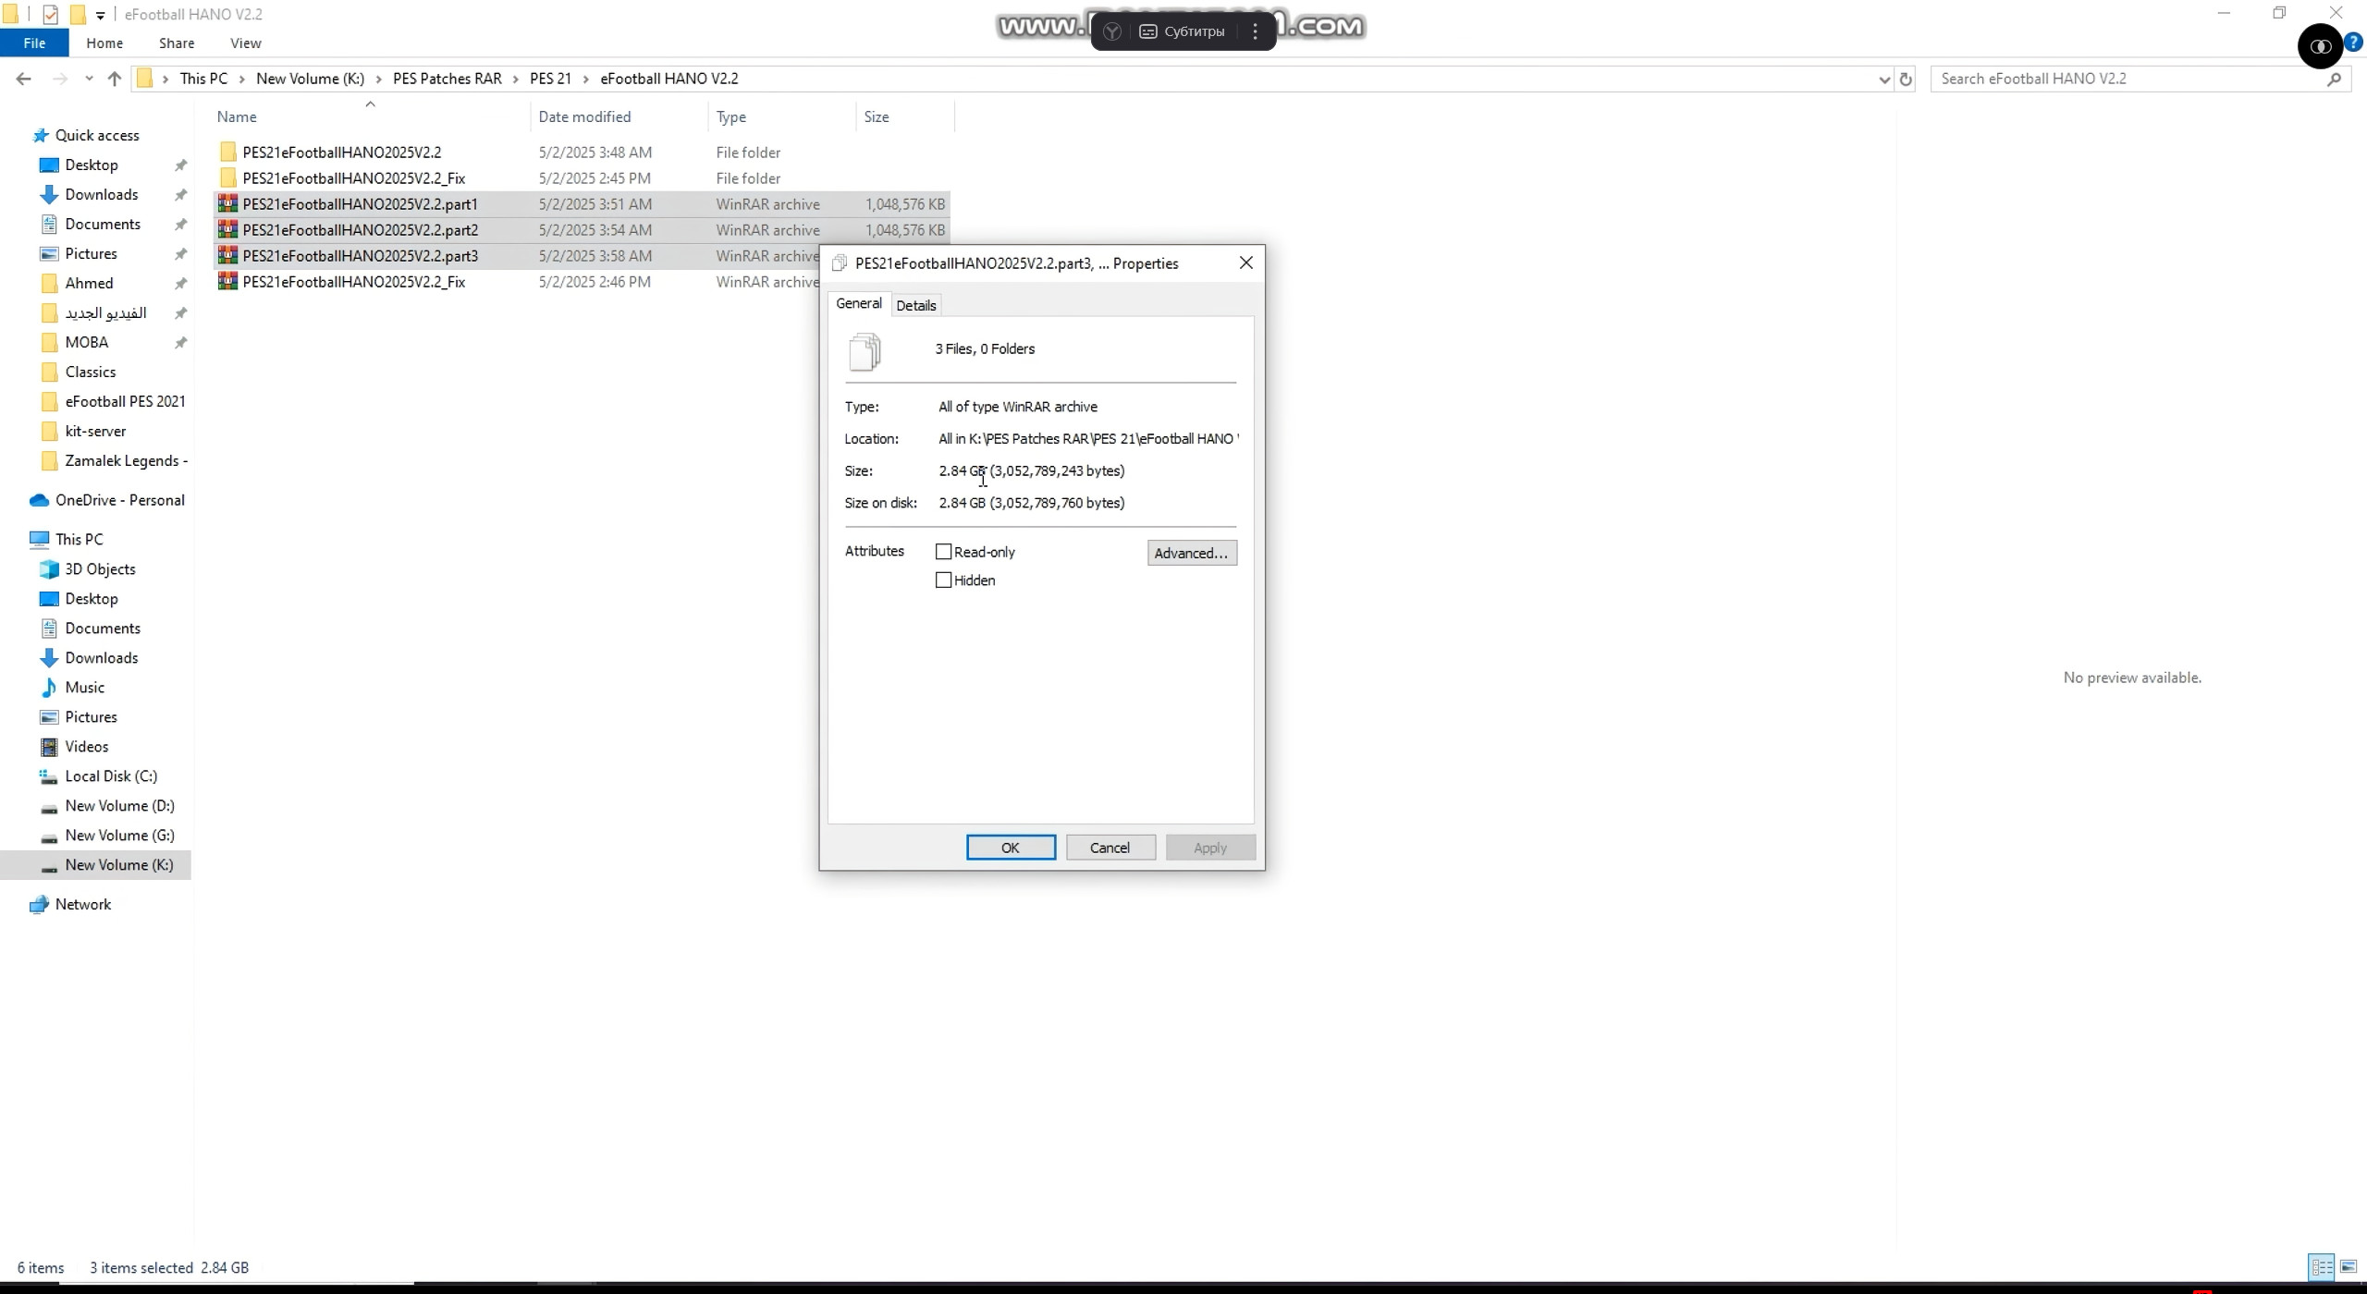
Task: Expand the breadcrumb chevron after PES 21
Action: pos(586,79)
